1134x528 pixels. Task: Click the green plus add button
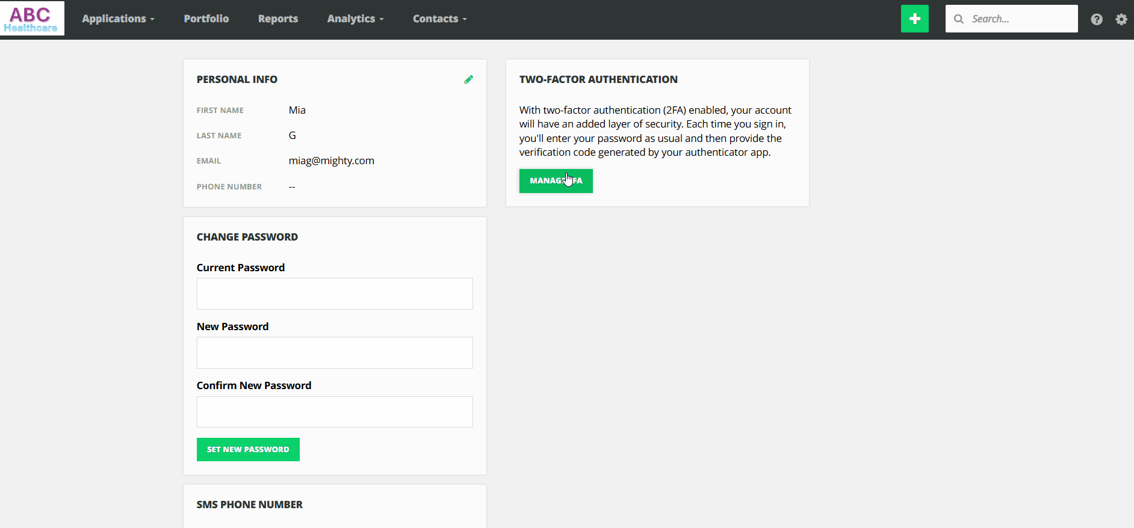[914, 19]
